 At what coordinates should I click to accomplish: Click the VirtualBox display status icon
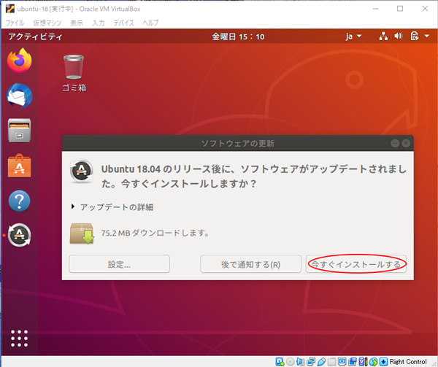click(342, 362)
